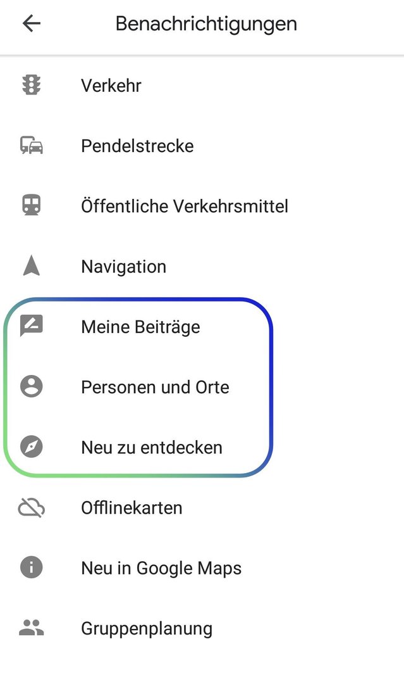
Task: Tap the group people icon for Gruppenplanung
Action: 32,628
